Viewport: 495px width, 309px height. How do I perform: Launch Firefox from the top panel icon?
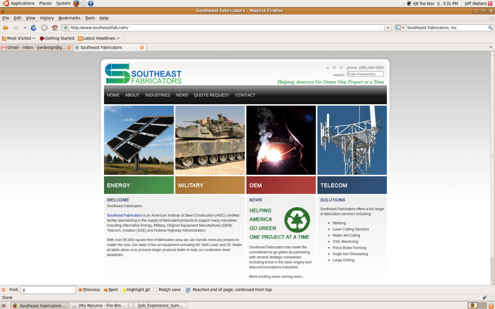76,3
